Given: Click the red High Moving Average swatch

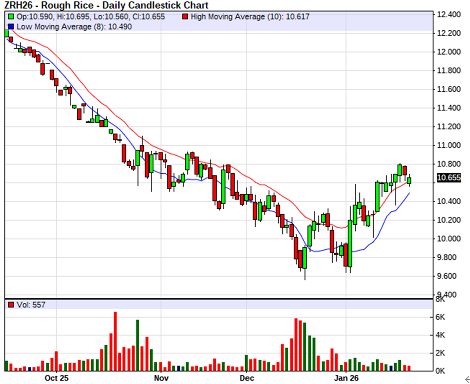Looking at the screenshot, I should pos(185,17).
